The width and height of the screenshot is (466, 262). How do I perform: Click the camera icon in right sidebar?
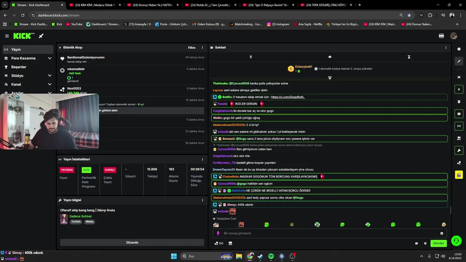point(459,138)
